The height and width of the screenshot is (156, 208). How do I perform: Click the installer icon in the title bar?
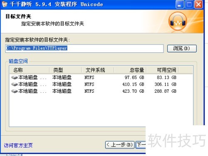[x=4, y=4]
